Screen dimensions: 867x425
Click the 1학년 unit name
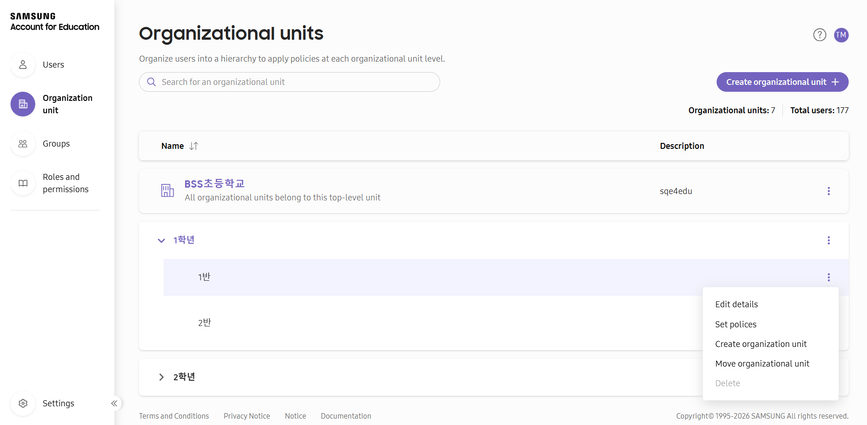(x=184, y=240)
